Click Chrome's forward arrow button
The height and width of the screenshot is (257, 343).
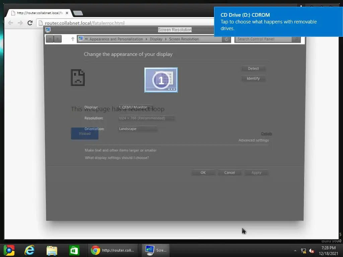pos(20,23)
